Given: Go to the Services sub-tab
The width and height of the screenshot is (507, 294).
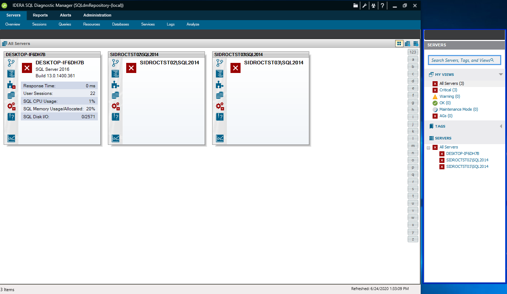Looking at the screenshot, I should click(x=148, y=24).
